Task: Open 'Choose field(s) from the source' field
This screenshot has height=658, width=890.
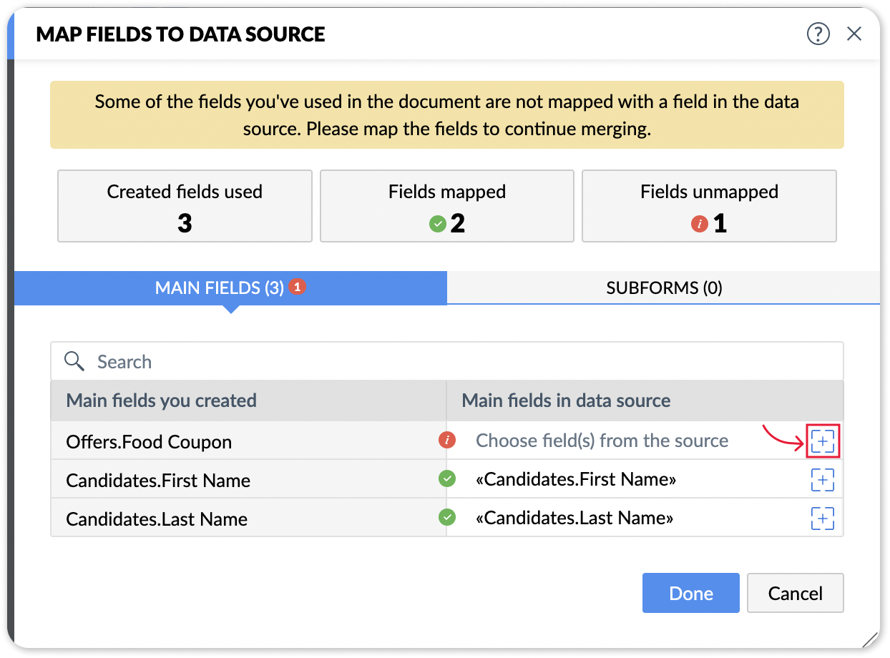Action: click(x=602, y=441)
